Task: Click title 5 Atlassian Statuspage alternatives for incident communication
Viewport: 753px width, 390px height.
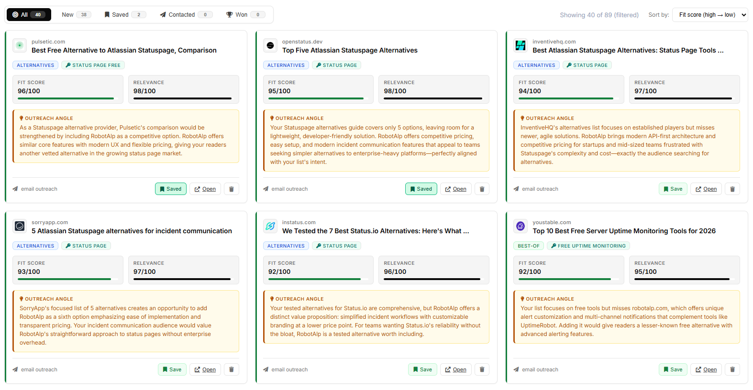Action: click(132, 231)
